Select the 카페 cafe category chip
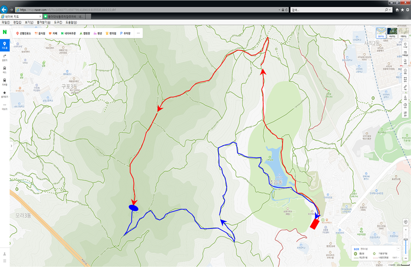 tap(53, 33)
